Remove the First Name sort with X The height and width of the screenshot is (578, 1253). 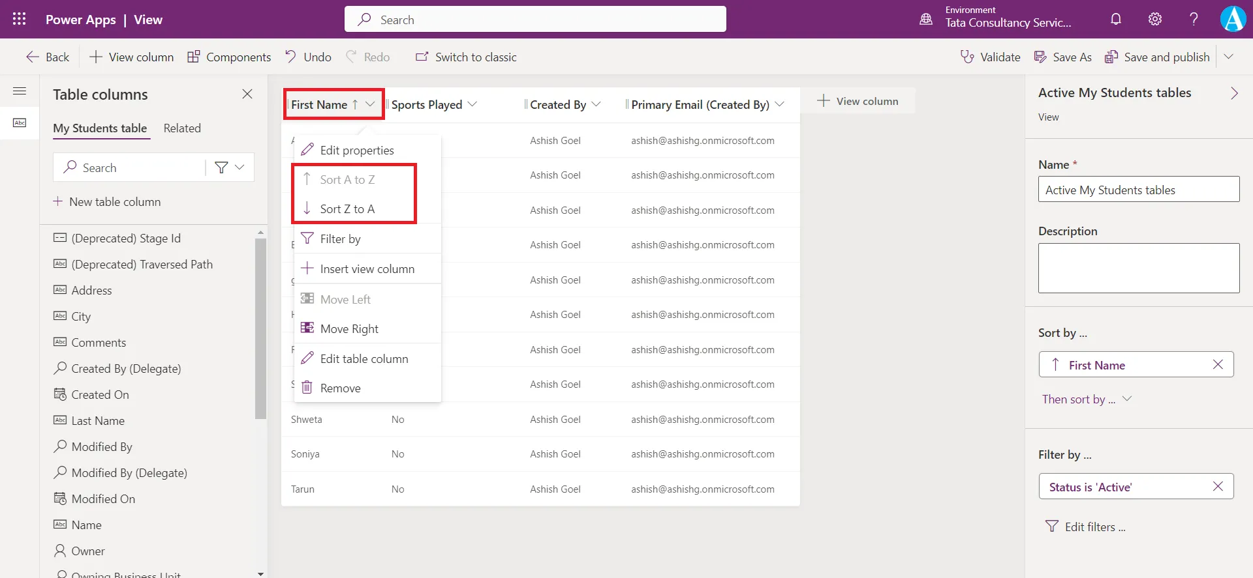tap(1218, 365)
